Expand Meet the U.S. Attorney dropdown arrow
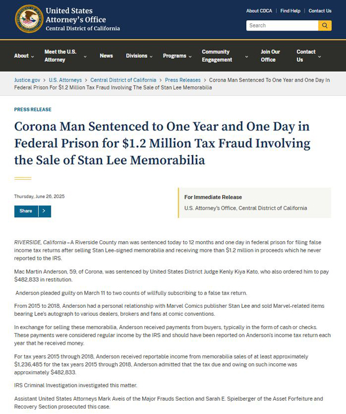 tap(85, 57)
